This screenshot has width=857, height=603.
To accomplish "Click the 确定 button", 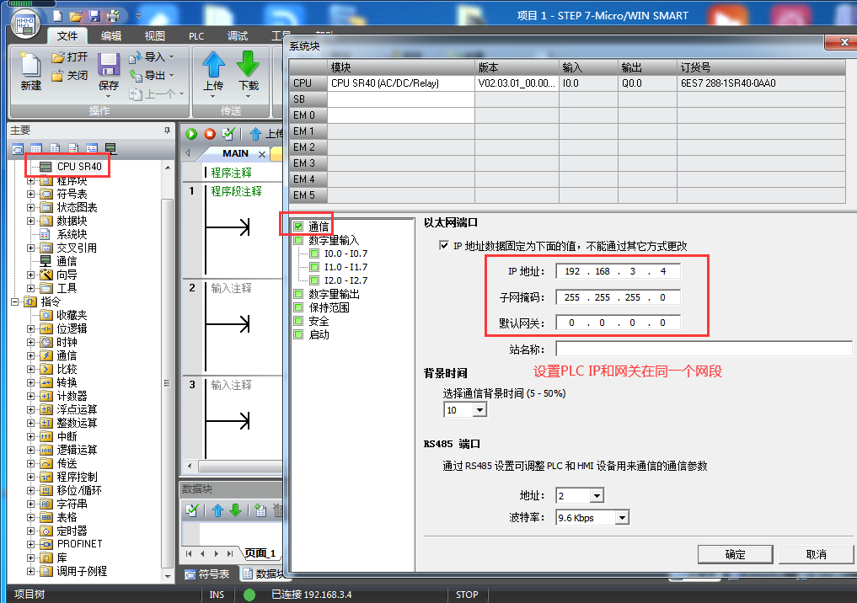I will pos(735,554).
